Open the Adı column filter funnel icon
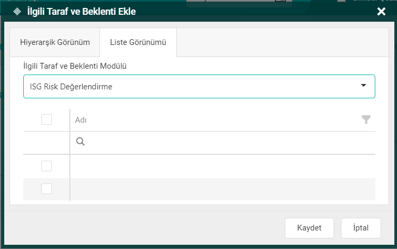Viewport: 397px width, 249px height. click(x=366, y=119)
